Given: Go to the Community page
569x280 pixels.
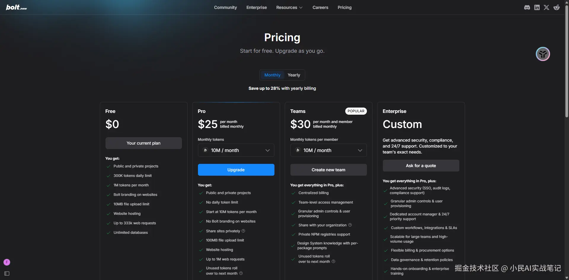Looking at the screenshot, I should point(225,7).
